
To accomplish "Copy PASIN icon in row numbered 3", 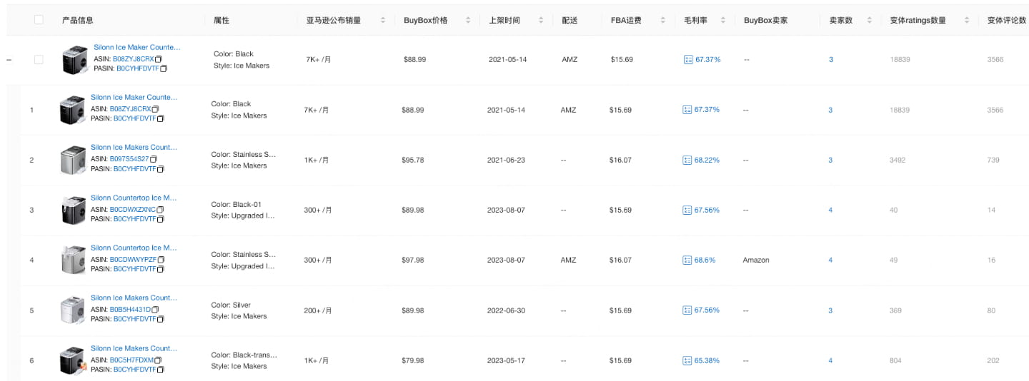I will click(x=161, y=220).
